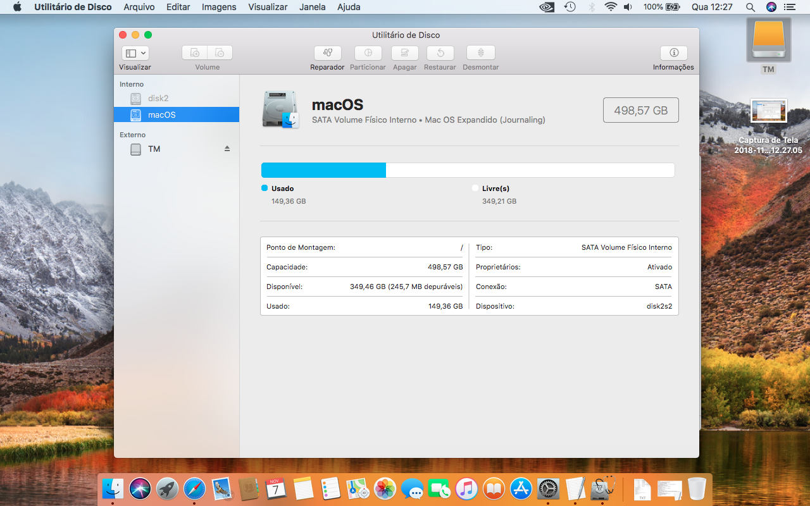Open the Apple menu
Screen dimensions: 810x506
(x=17, y=7)
